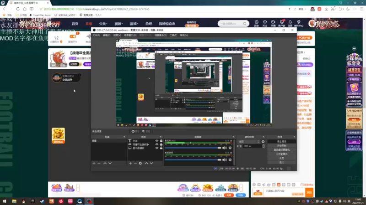Move scene down in the Scenes panel
Viewport: 366px width, 205px height.
[x=110, y=164]
